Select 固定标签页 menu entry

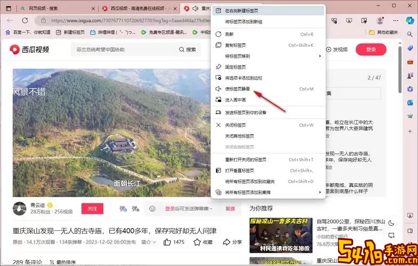click(x=268, y=67)
